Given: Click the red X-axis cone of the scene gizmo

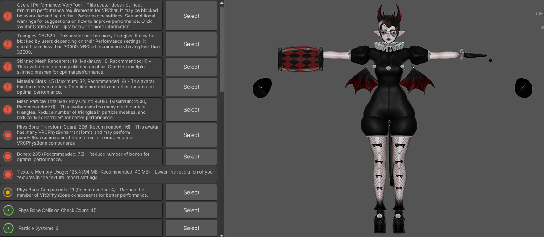Looking at the screenshot, I should [541, 14].
